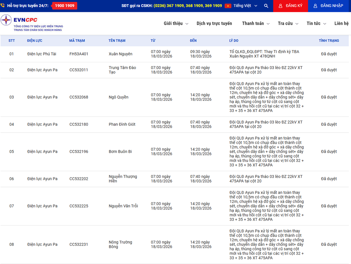Click the Vietnamese flag icon

(x=228, y=6)
